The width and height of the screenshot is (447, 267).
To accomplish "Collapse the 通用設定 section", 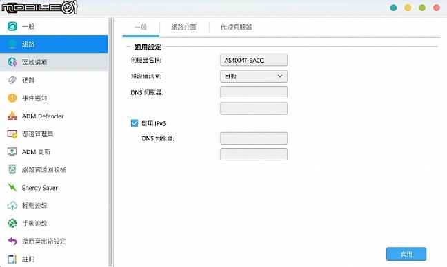I will click(128, 47).
